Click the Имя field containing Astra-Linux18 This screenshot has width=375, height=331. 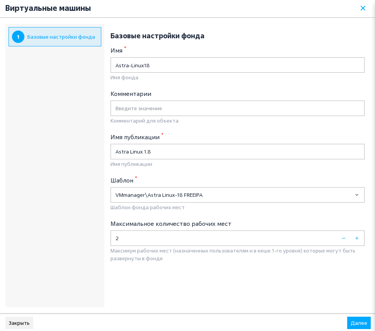237,65
